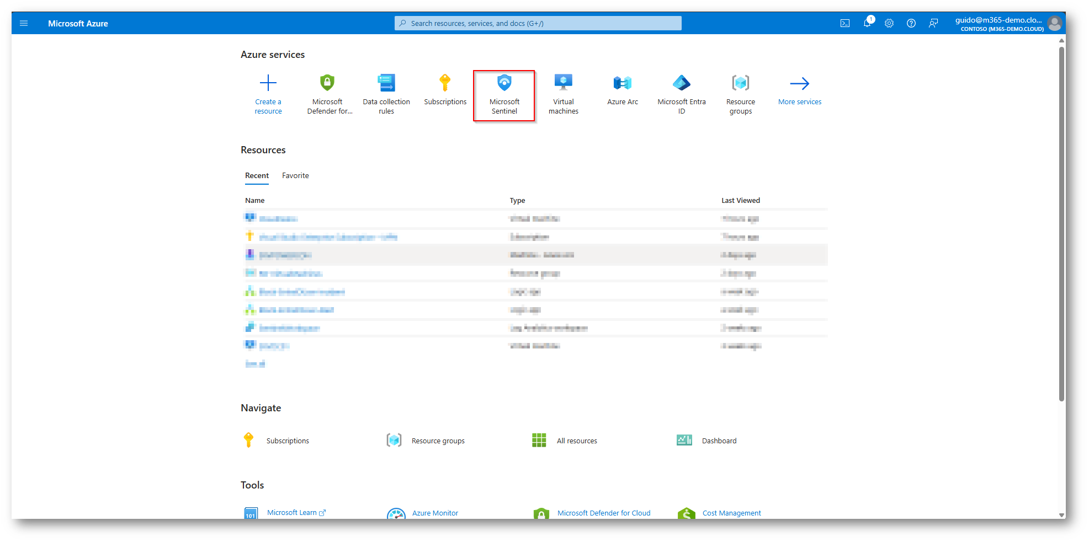Image resolution: width=1089 pixels, height=542 pixels.
Task: Open Dashboard text under Navigate
Action: point(719,441)
